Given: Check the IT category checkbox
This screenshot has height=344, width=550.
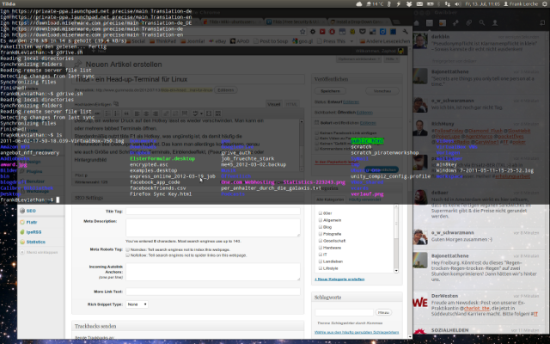Looking at the screenshot, I should click(x=320, y=255).
